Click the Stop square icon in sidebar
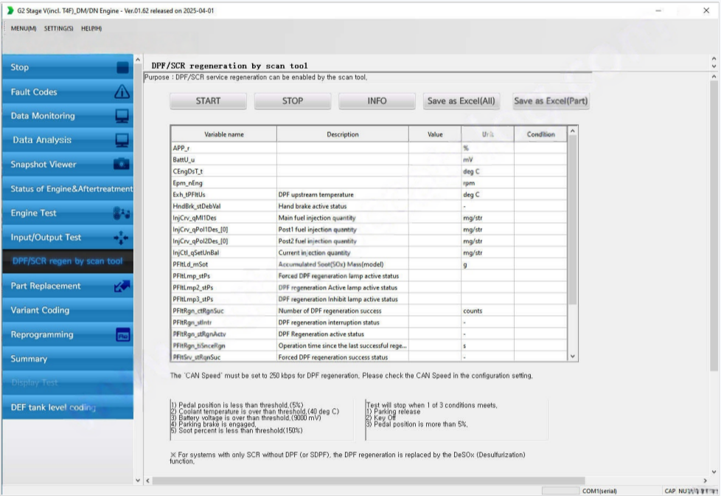The image size is (721, 496). pos(122,68)
